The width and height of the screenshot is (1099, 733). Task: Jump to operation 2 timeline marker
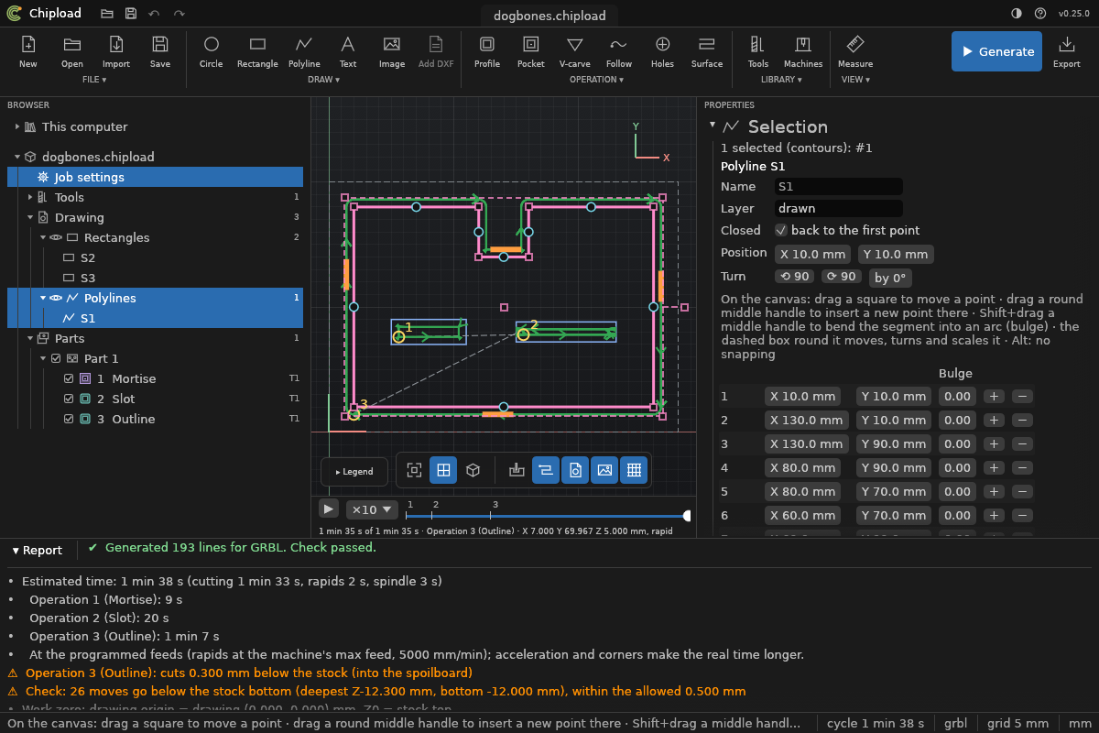(x=435, y=505)
